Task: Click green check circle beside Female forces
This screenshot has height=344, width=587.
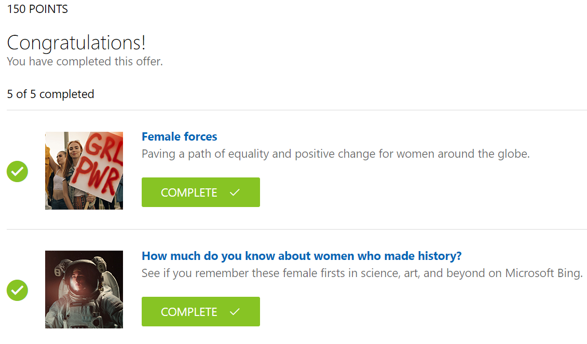Action: click(17, 171)
